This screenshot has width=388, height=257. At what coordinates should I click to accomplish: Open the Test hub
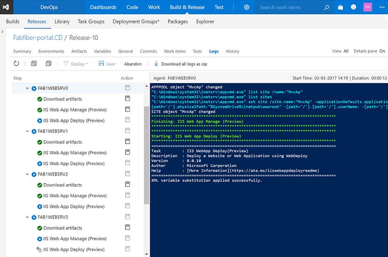219,7
